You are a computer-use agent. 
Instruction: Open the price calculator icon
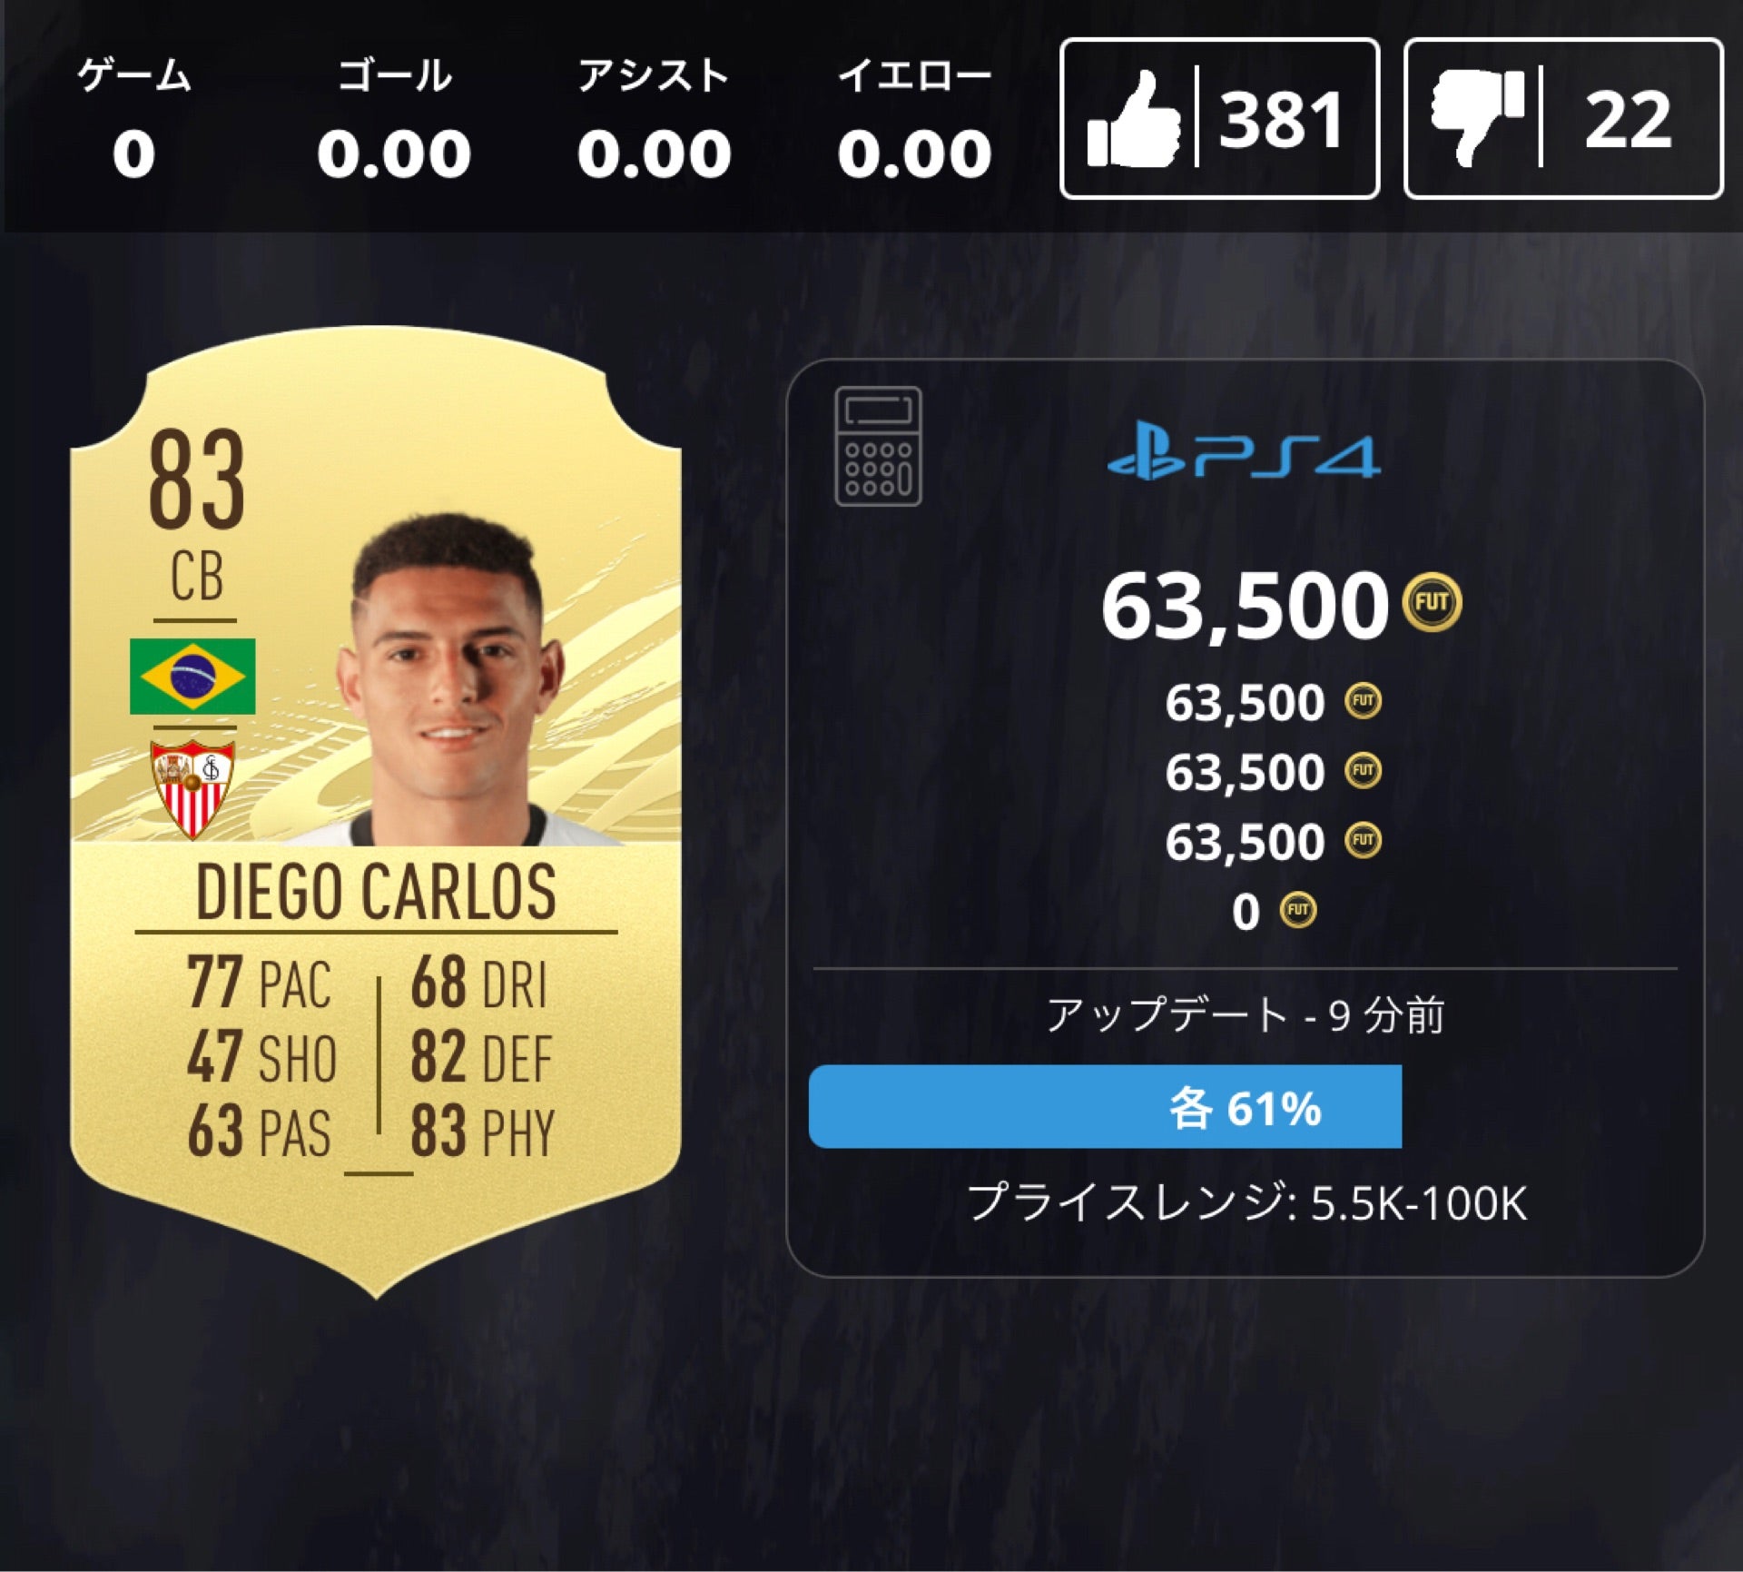[878, 446]
